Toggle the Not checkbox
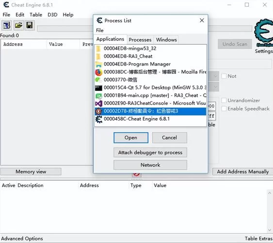The height and width of the screenshot is (243, 273). 224,76
